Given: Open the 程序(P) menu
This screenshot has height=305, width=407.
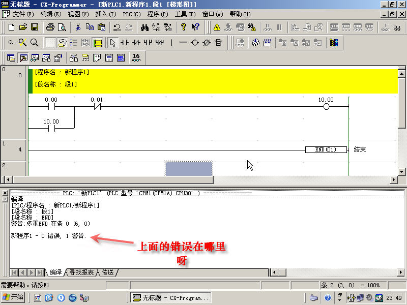Looking at the screenshot, I should click(x=158, y=14).
